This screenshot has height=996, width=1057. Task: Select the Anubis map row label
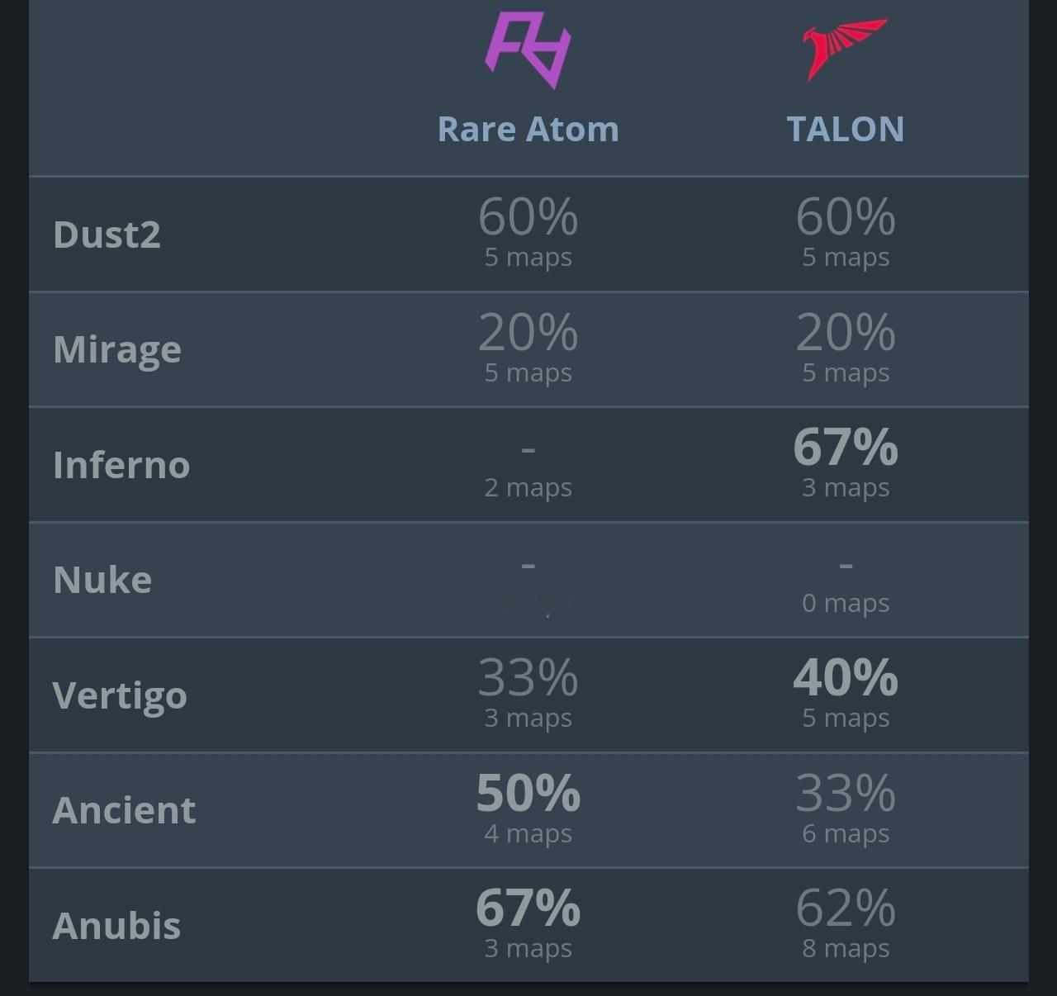[x=116, y=926]
